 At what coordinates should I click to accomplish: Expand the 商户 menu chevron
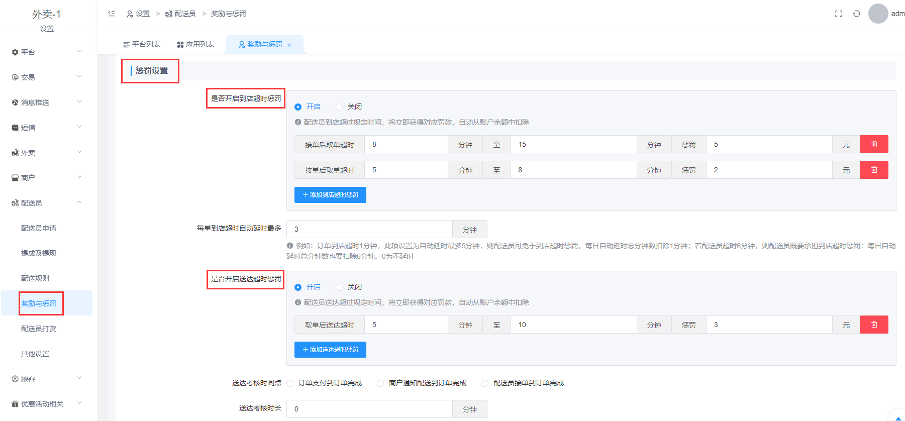tap(79, 177)
